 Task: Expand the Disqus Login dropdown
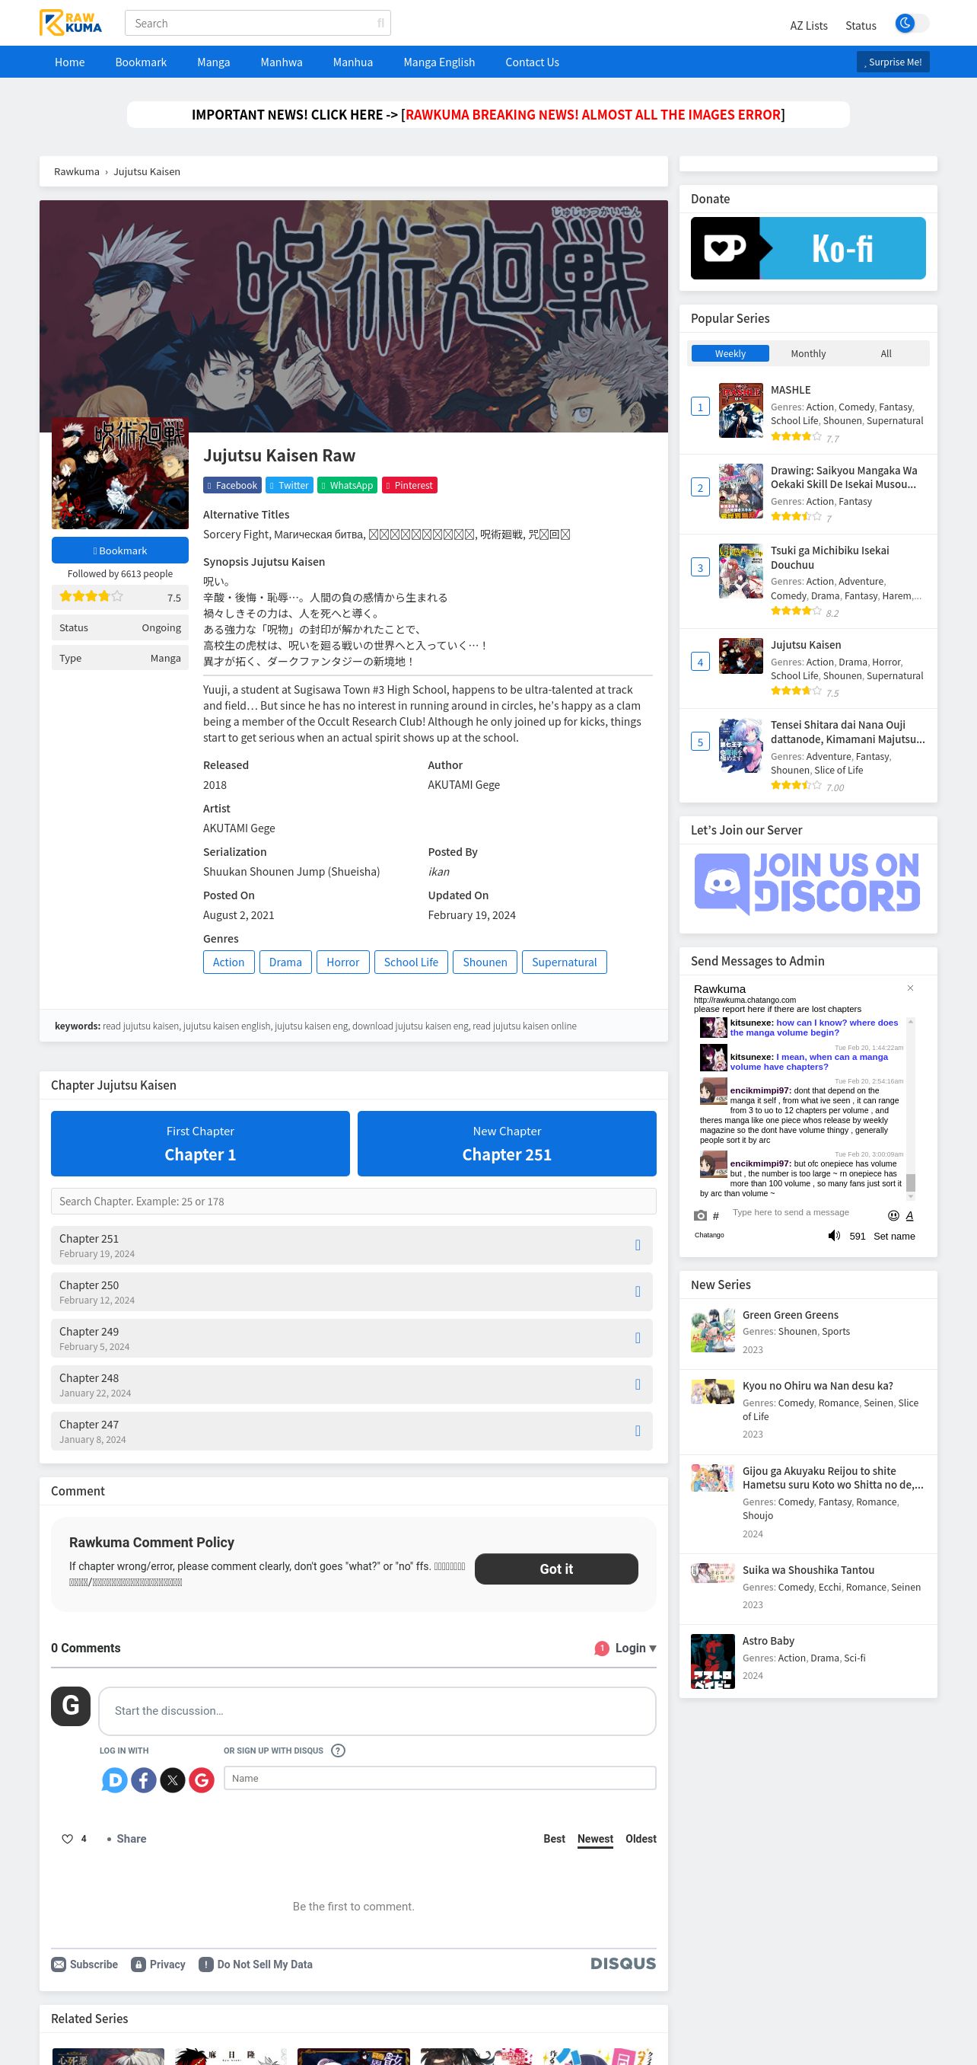coord(625,1647)
